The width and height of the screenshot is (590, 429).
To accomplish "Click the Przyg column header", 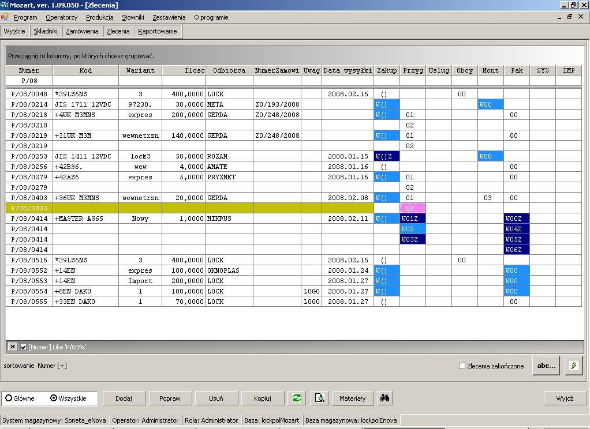I will click(413, 70).
